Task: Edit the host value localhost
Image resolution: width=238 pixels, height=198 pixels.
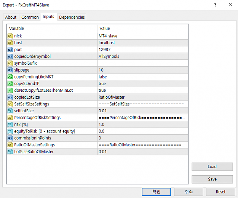Action: [x=142, y=43]
